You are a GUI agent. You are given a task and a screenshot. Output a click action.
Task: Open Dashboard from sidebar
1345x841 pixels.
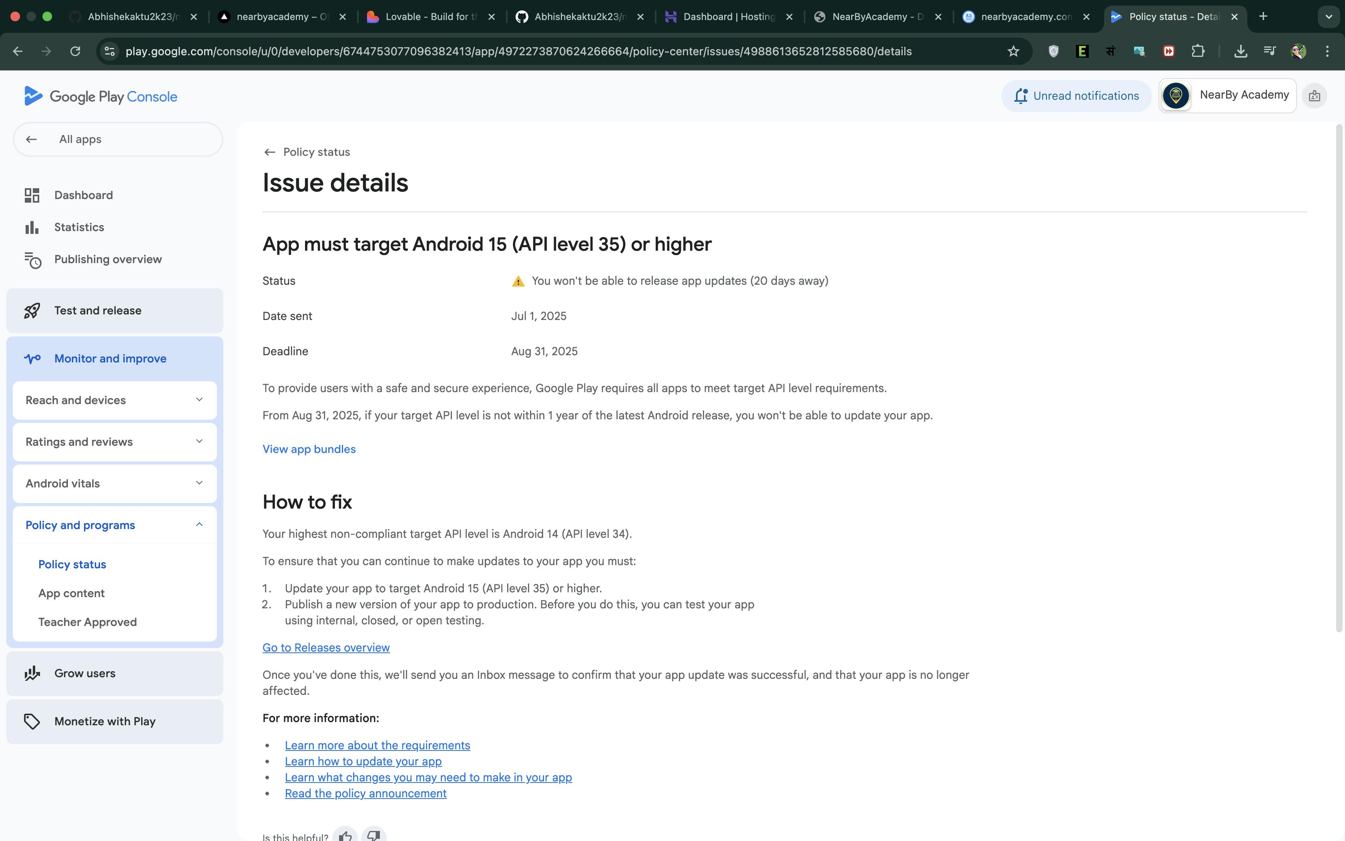[83, 195]
